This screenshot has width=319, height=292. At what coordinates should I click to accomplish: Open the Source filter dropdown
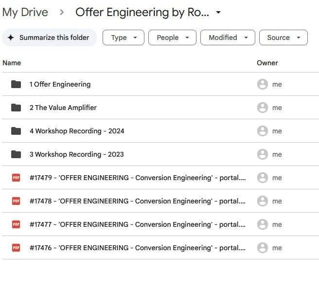284,37
